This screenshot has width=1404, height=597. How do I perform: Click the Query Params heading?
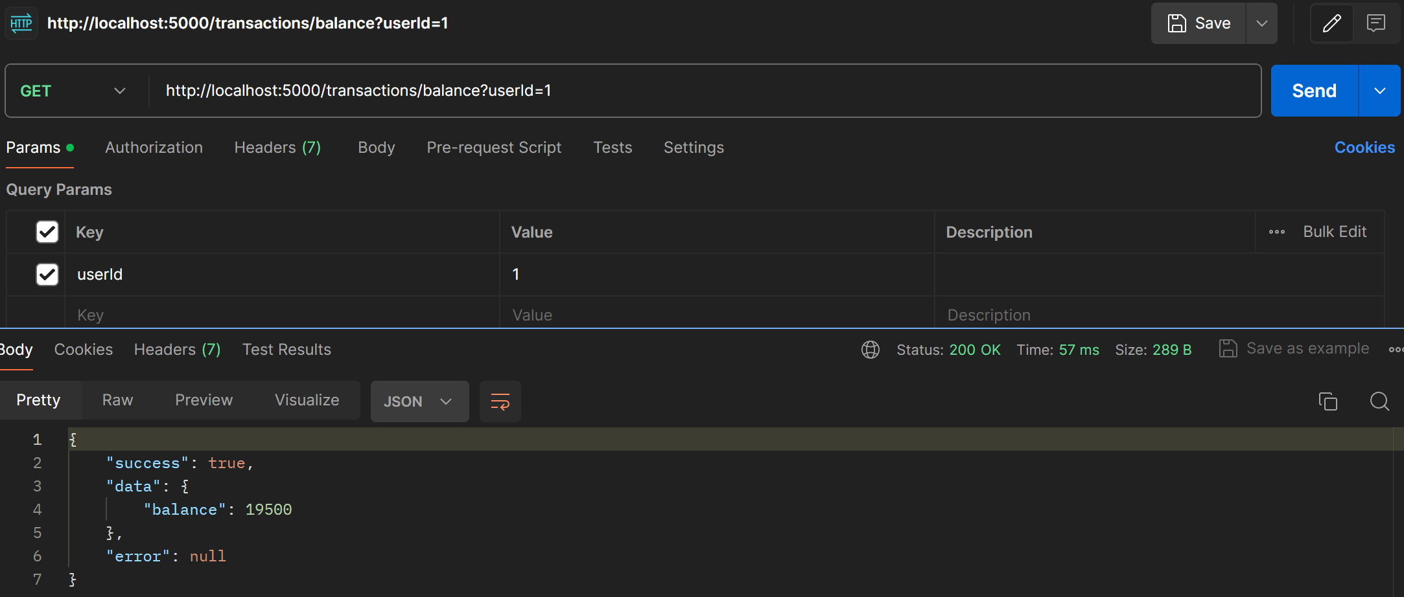click(59, 190)
